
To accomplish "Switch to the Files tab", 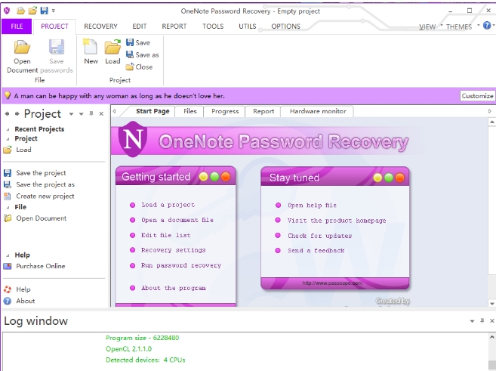I will (x=189, y=111).
